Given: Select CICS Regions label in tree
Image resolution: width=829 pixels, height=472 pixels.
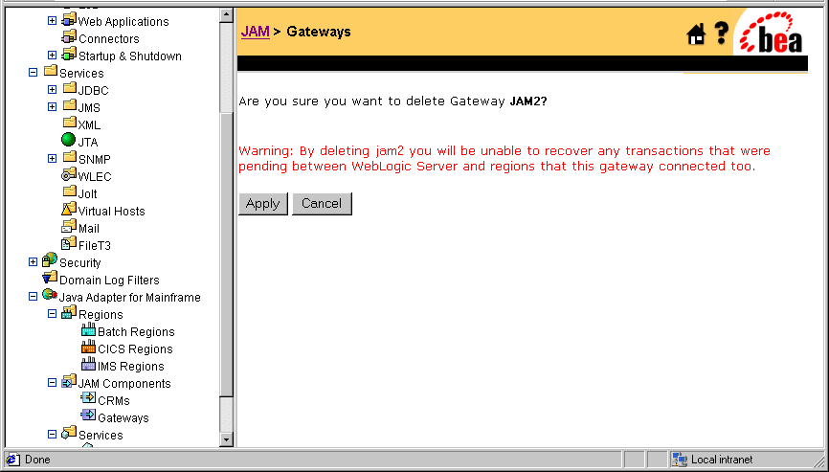Looking at the screenshot, I should [x=135, y=349].
